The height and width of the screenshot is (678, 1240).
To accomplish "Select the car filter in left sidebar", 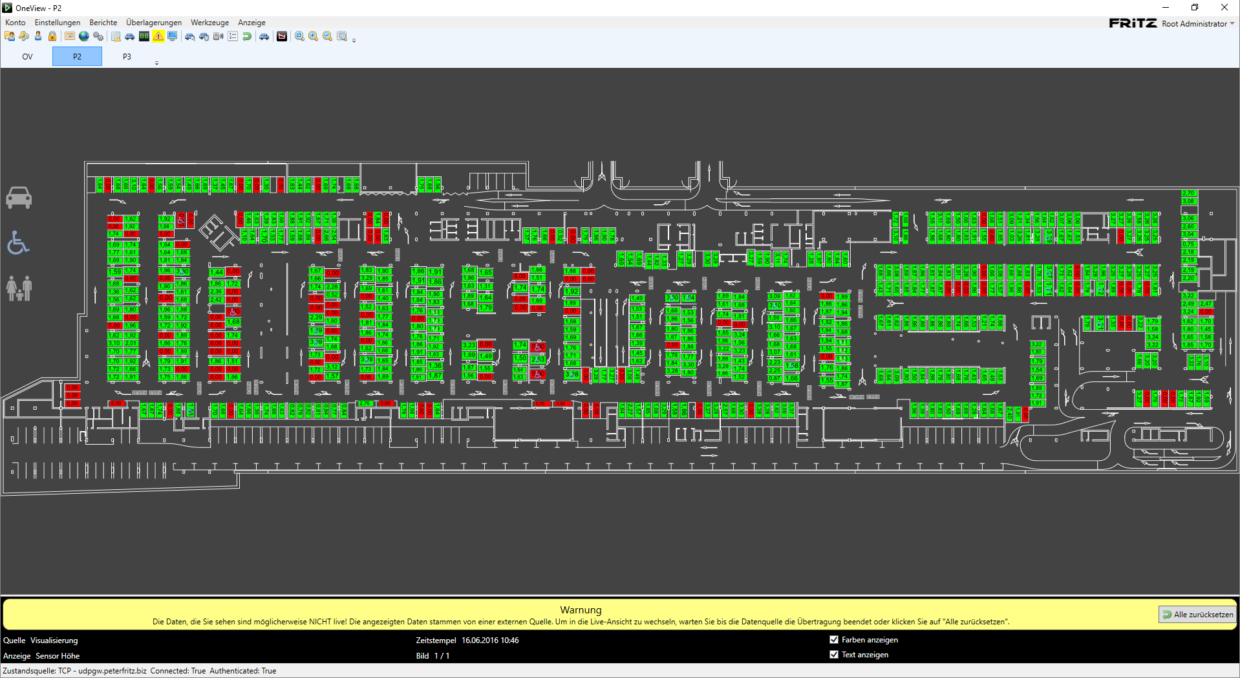I will pos(19,198).
